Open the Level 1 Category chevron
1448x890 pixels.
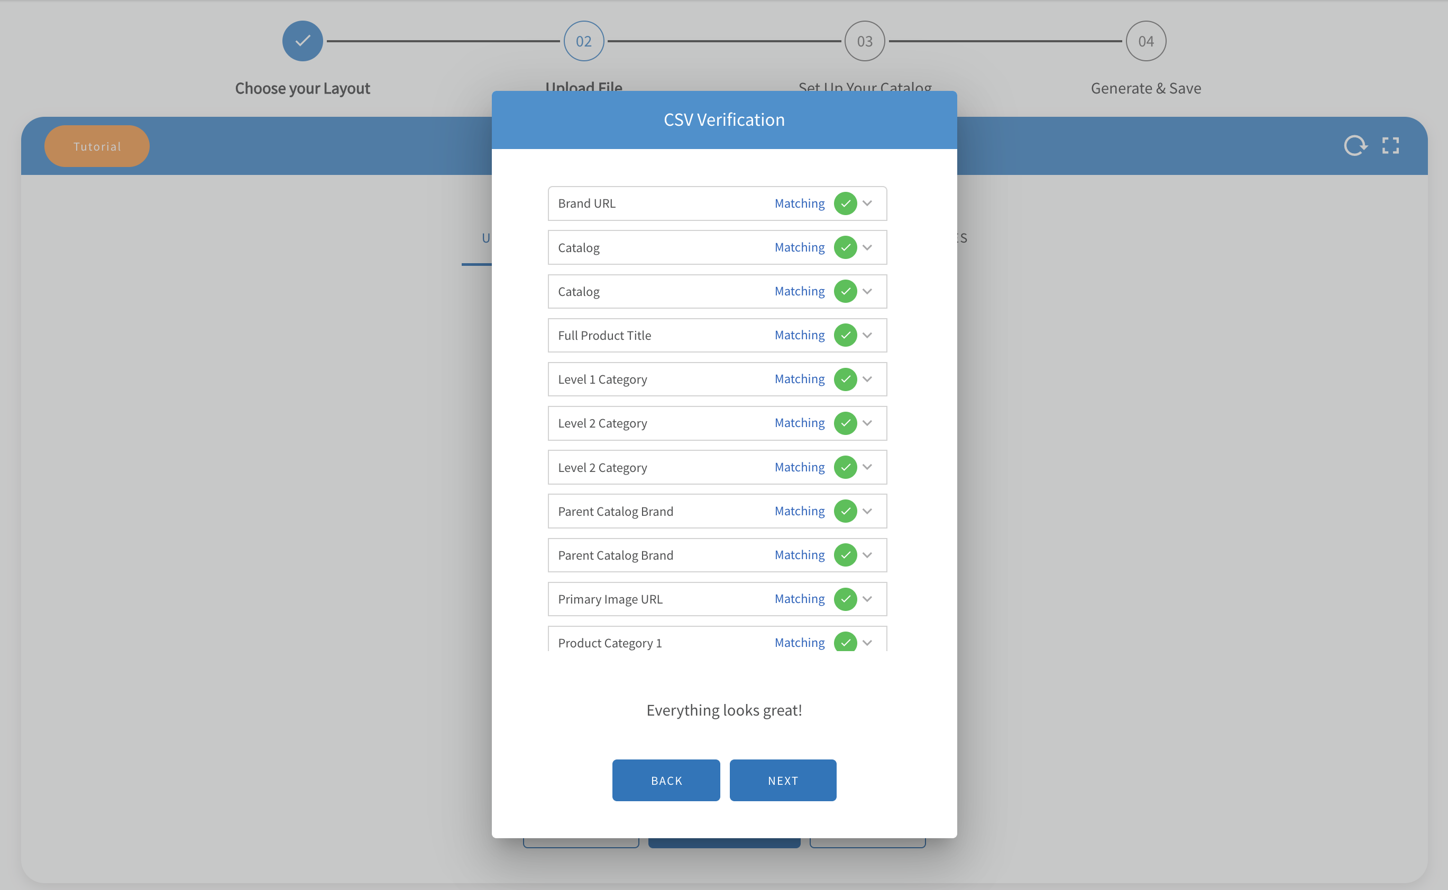867,379
